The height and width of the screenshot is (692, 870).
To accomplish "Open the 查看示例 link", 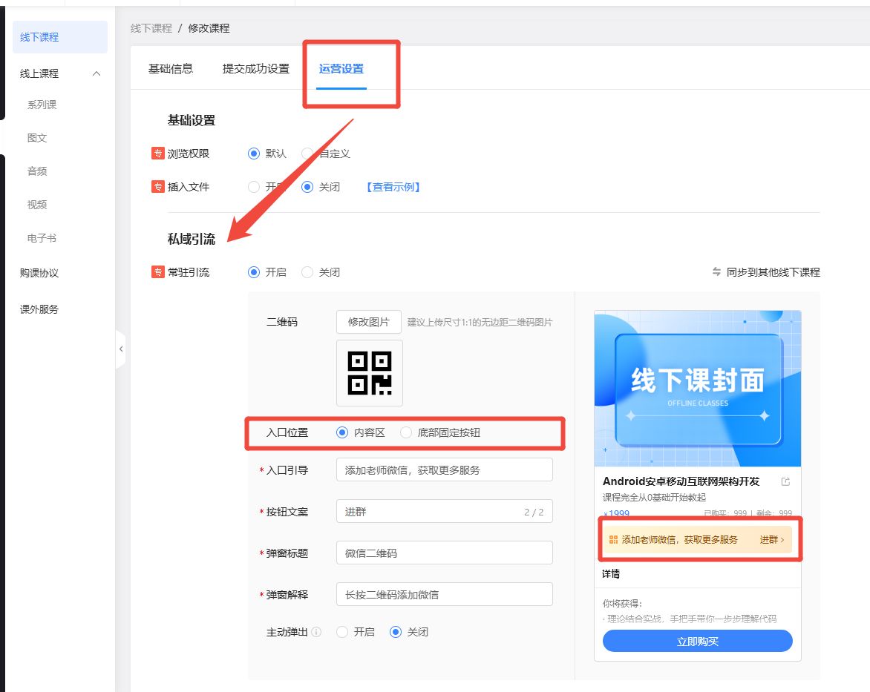I will (393, 187).
